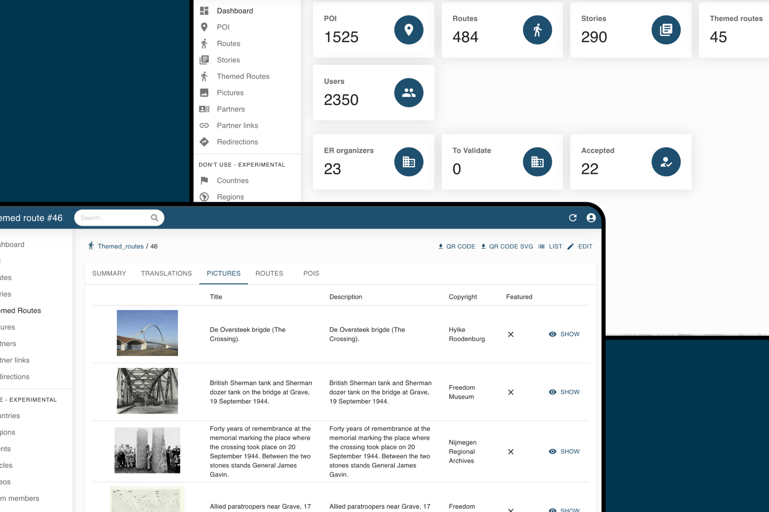Show the De Oversteek bridge picture

pos(564,334)
